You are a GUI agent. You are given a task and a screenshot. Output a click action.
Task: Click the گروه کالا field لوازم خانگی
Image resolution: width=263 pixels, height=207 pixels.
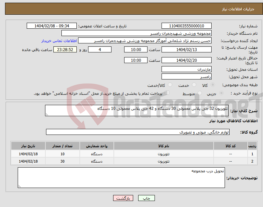138,132
